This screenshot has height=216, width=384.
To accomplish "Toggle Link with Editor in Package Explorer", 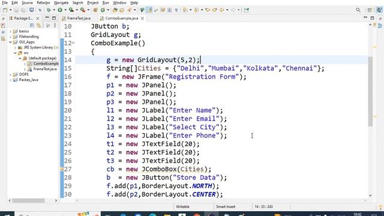I will pos(38,25).
